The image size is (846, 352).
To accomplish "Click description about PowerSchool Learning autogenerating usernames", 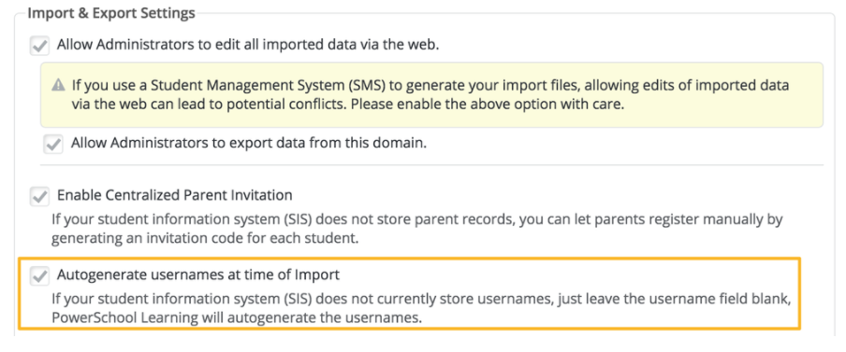I will (421, 308).
